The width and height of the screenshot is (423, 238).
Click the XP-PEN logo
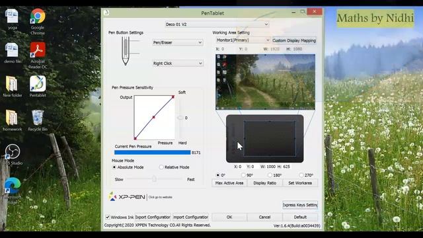127,197
